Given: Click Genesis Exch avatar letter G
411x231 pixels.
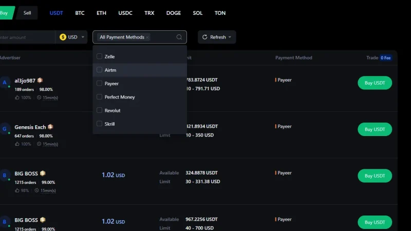Looking at the screenshot, I should pos(5,129).
